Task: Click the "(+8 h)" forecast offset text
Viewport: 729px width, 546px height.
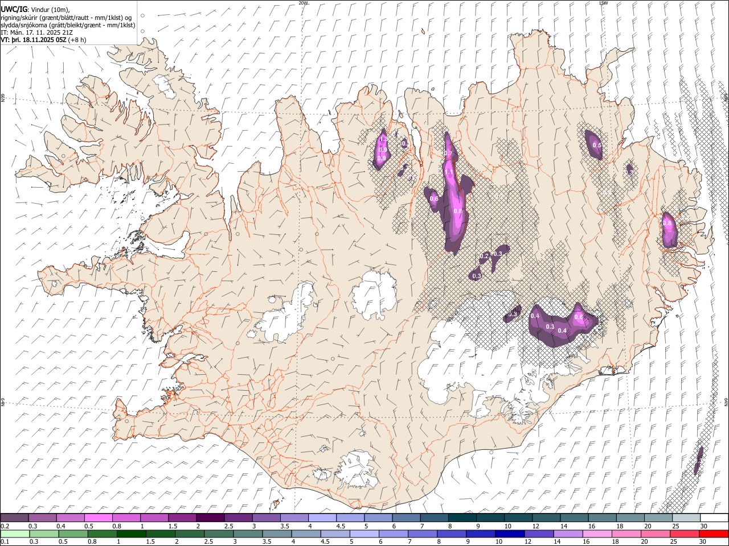Action: (78, 40)
